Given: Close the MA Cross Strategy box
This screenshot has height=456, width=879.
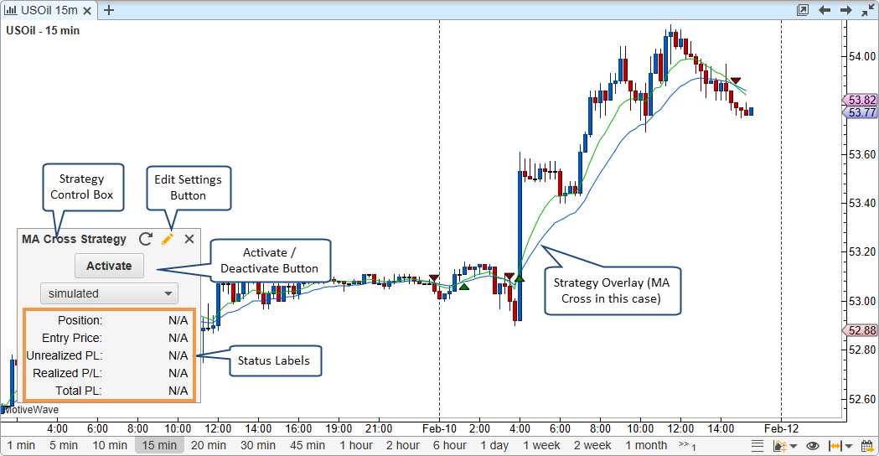Looking at the screenshot, I should click(189, 239).
